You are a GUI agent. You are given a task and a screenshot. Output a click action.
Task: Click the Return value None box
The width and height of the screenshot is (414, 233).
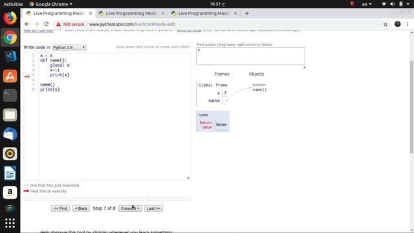click(x=221, y=124)
